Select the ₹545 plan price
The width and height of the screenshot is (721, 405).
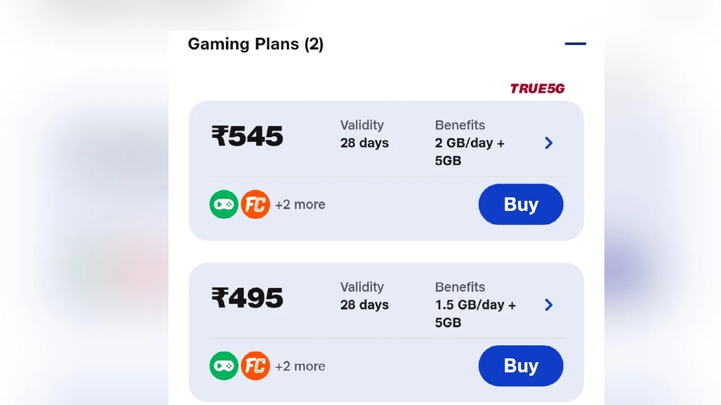point(247,136)
